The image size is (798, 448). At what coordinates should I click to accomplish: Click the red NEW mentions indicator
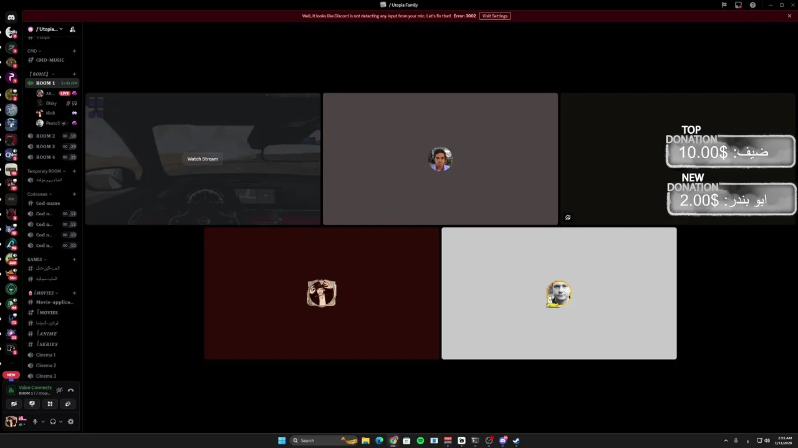[x=11, y=375]
